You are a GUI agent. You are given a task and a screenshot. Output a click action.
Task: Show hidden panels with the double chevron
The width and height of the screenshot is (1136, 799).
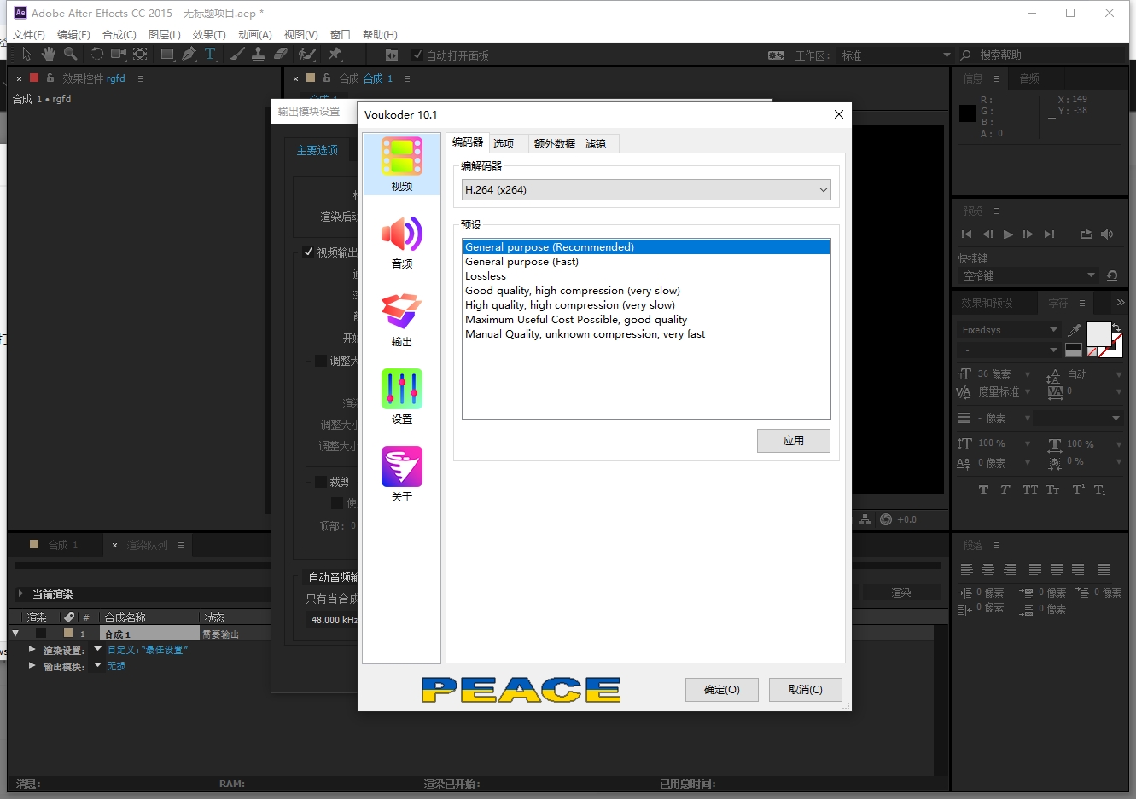1120,303
